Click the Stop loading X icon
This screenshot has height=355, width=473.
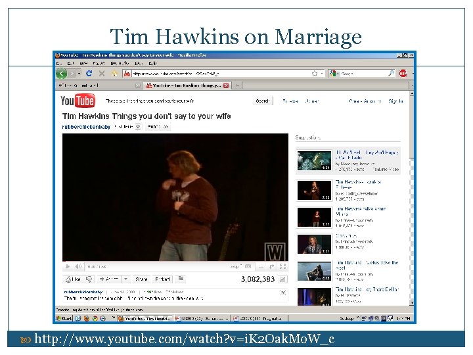[x=102, y=74]
